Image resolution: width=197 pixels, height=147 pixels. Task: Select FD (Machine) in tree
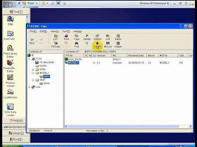[x=46, y=62]
